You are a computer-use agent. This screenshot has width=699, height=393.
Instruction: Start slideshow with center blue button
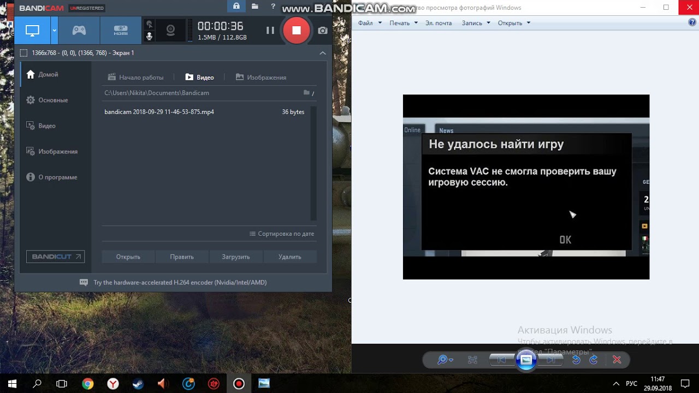tap(526, 360)
